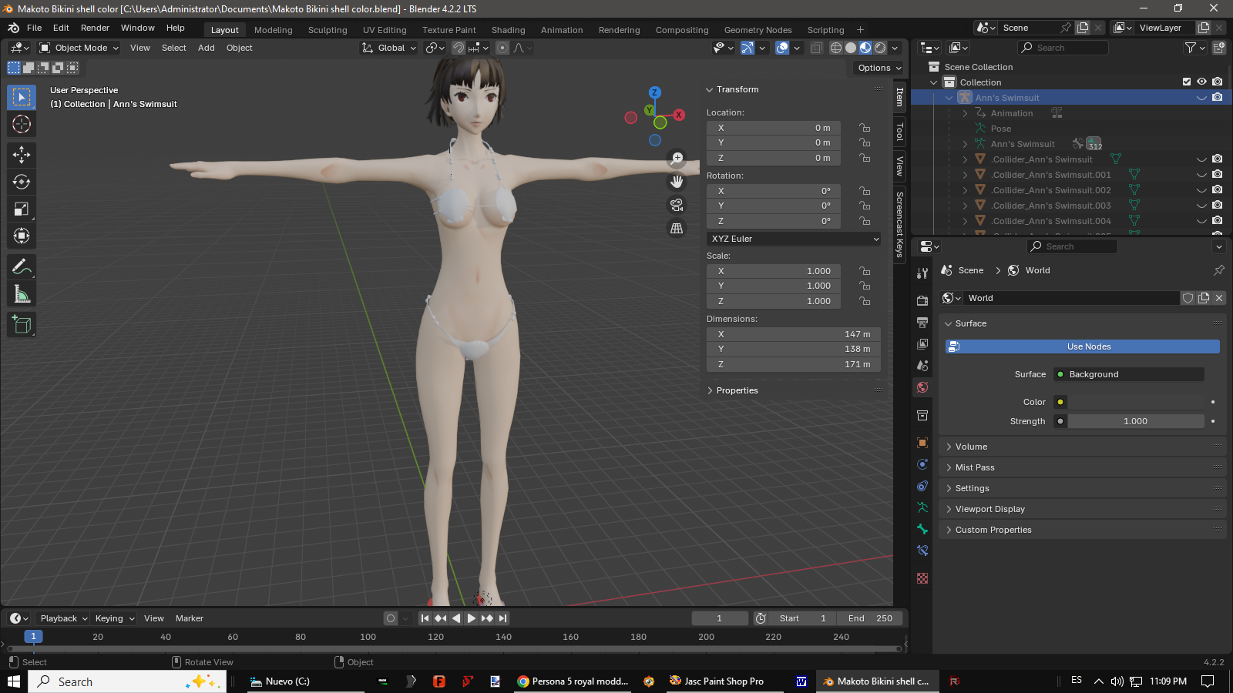
Task: Lock the Location X value
Action: point(865,128)
